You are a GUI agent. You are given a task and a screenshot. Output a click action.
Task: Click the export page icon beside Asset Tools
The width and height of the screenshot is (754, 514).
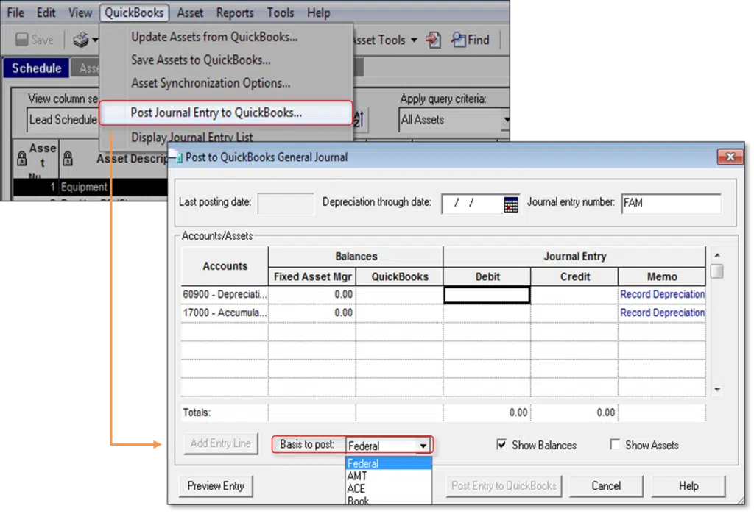(x=433, y=40)
